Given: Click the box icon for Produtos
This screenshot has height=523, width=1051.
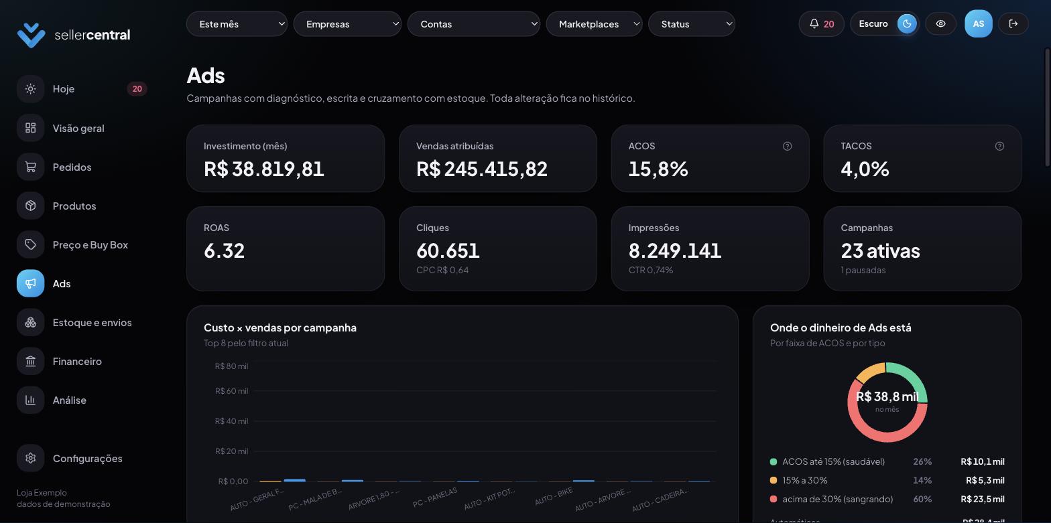Looking at the screenshot, I should click(x=30, y=206).
